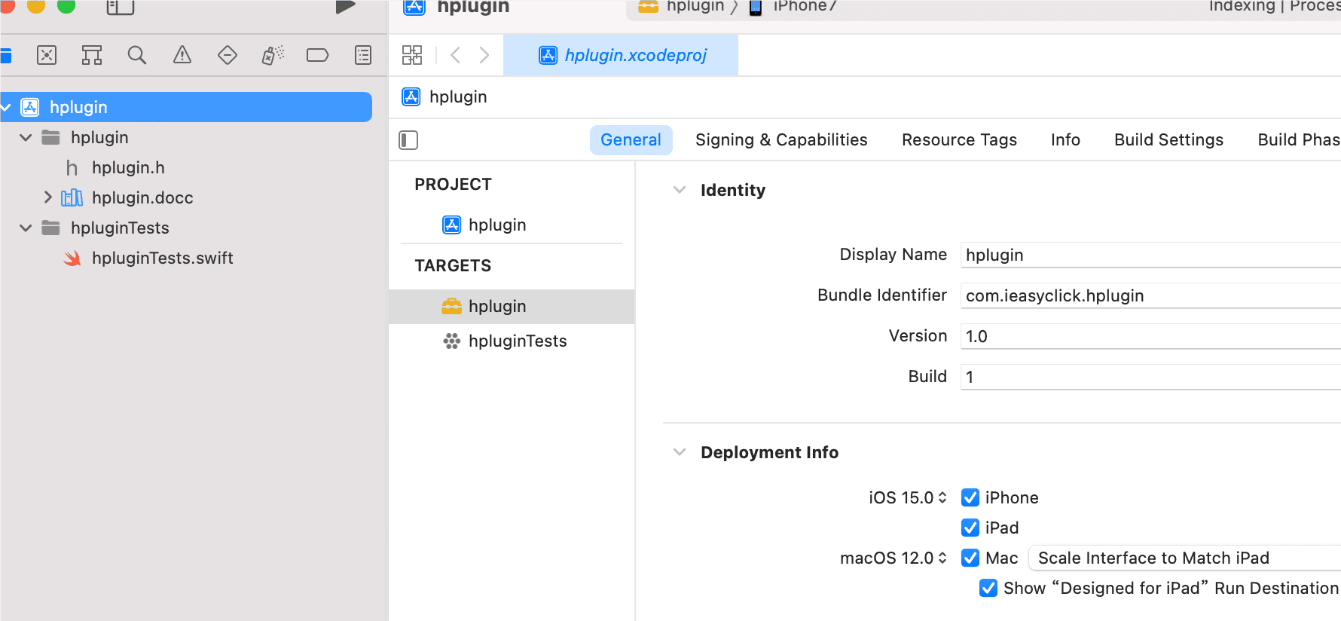
Task: Click the Version field
Action: tap(1150, 336)
